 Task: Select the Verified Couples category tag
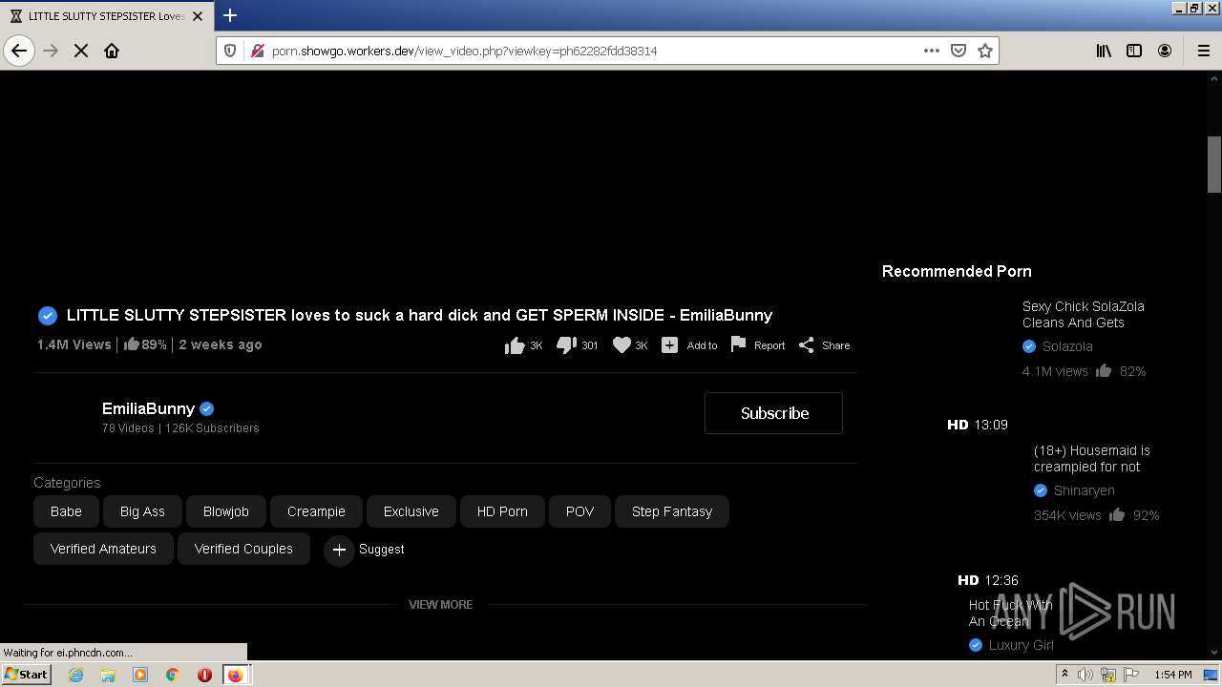coord(243,549)
